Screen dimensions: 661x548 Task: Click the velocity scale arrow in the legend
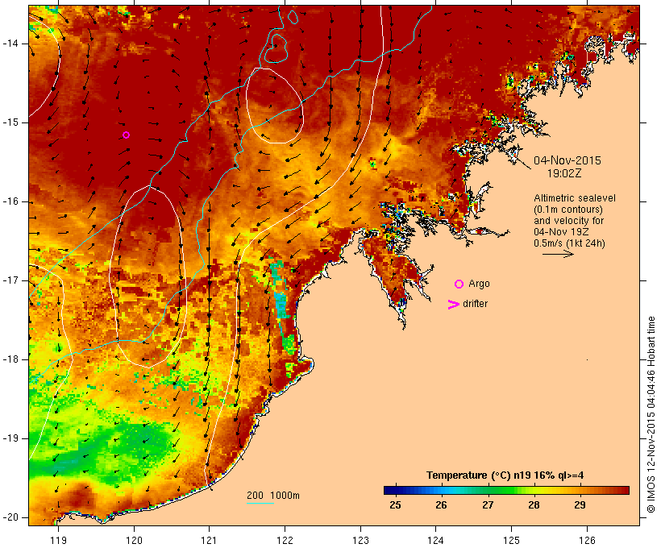[558, 254]
